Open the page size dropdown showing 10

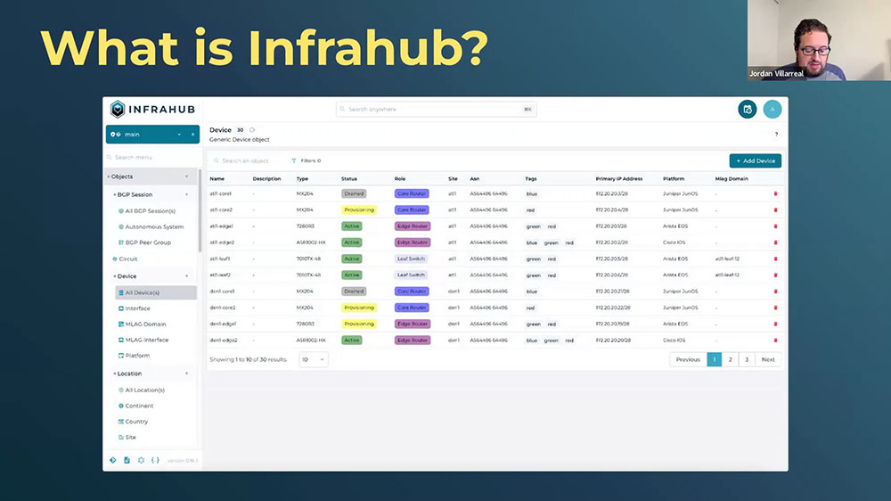click(313, 360)
